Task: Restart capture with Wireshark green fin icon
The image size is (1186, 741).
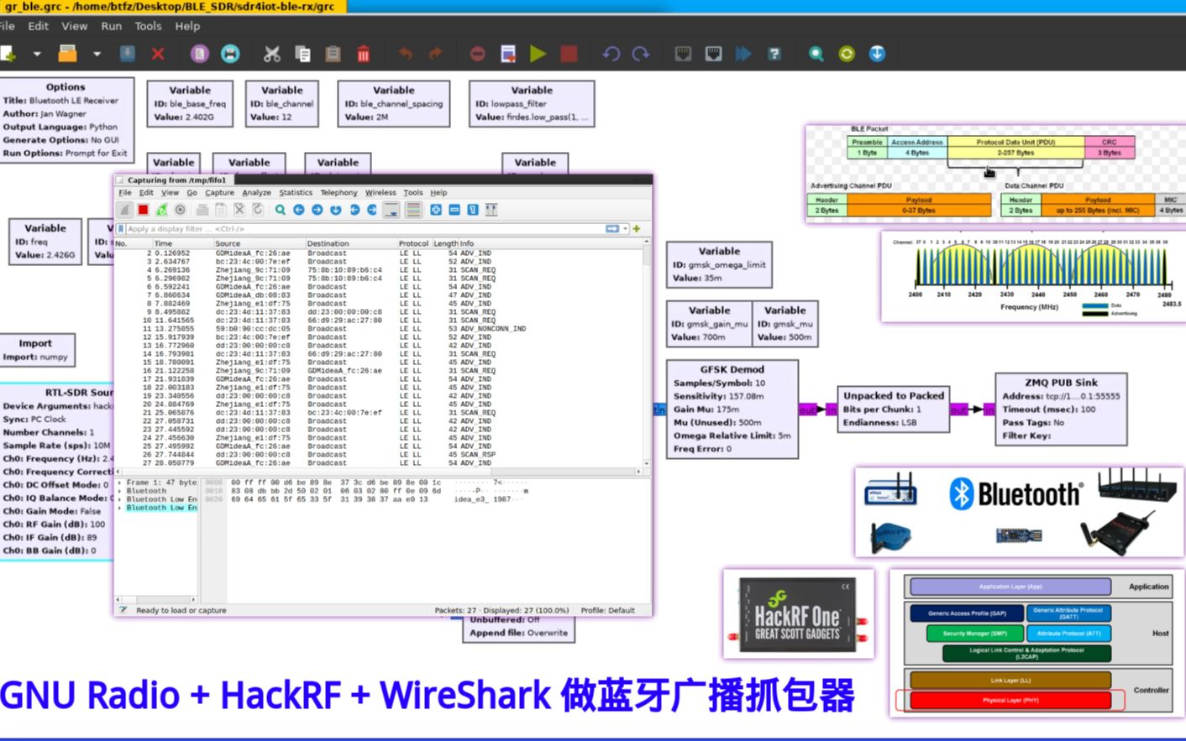Action: click(161, 210)
